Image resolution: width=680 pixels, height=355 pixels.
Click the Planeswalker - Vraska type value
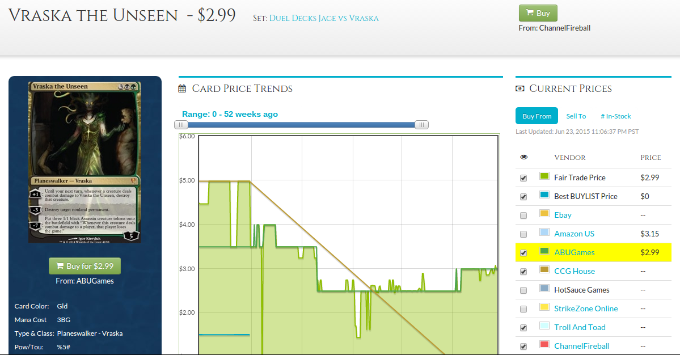90,333
